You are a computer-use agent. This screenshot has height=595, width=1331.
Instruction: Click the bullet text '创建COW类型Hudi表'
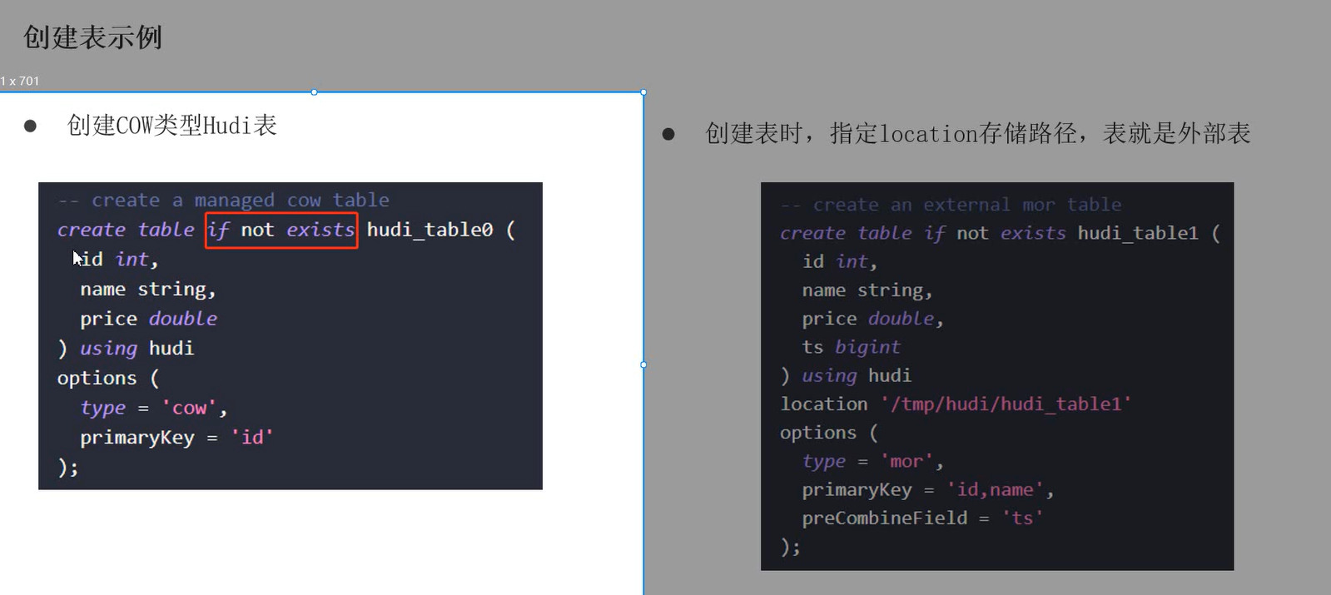click(171, 126)
